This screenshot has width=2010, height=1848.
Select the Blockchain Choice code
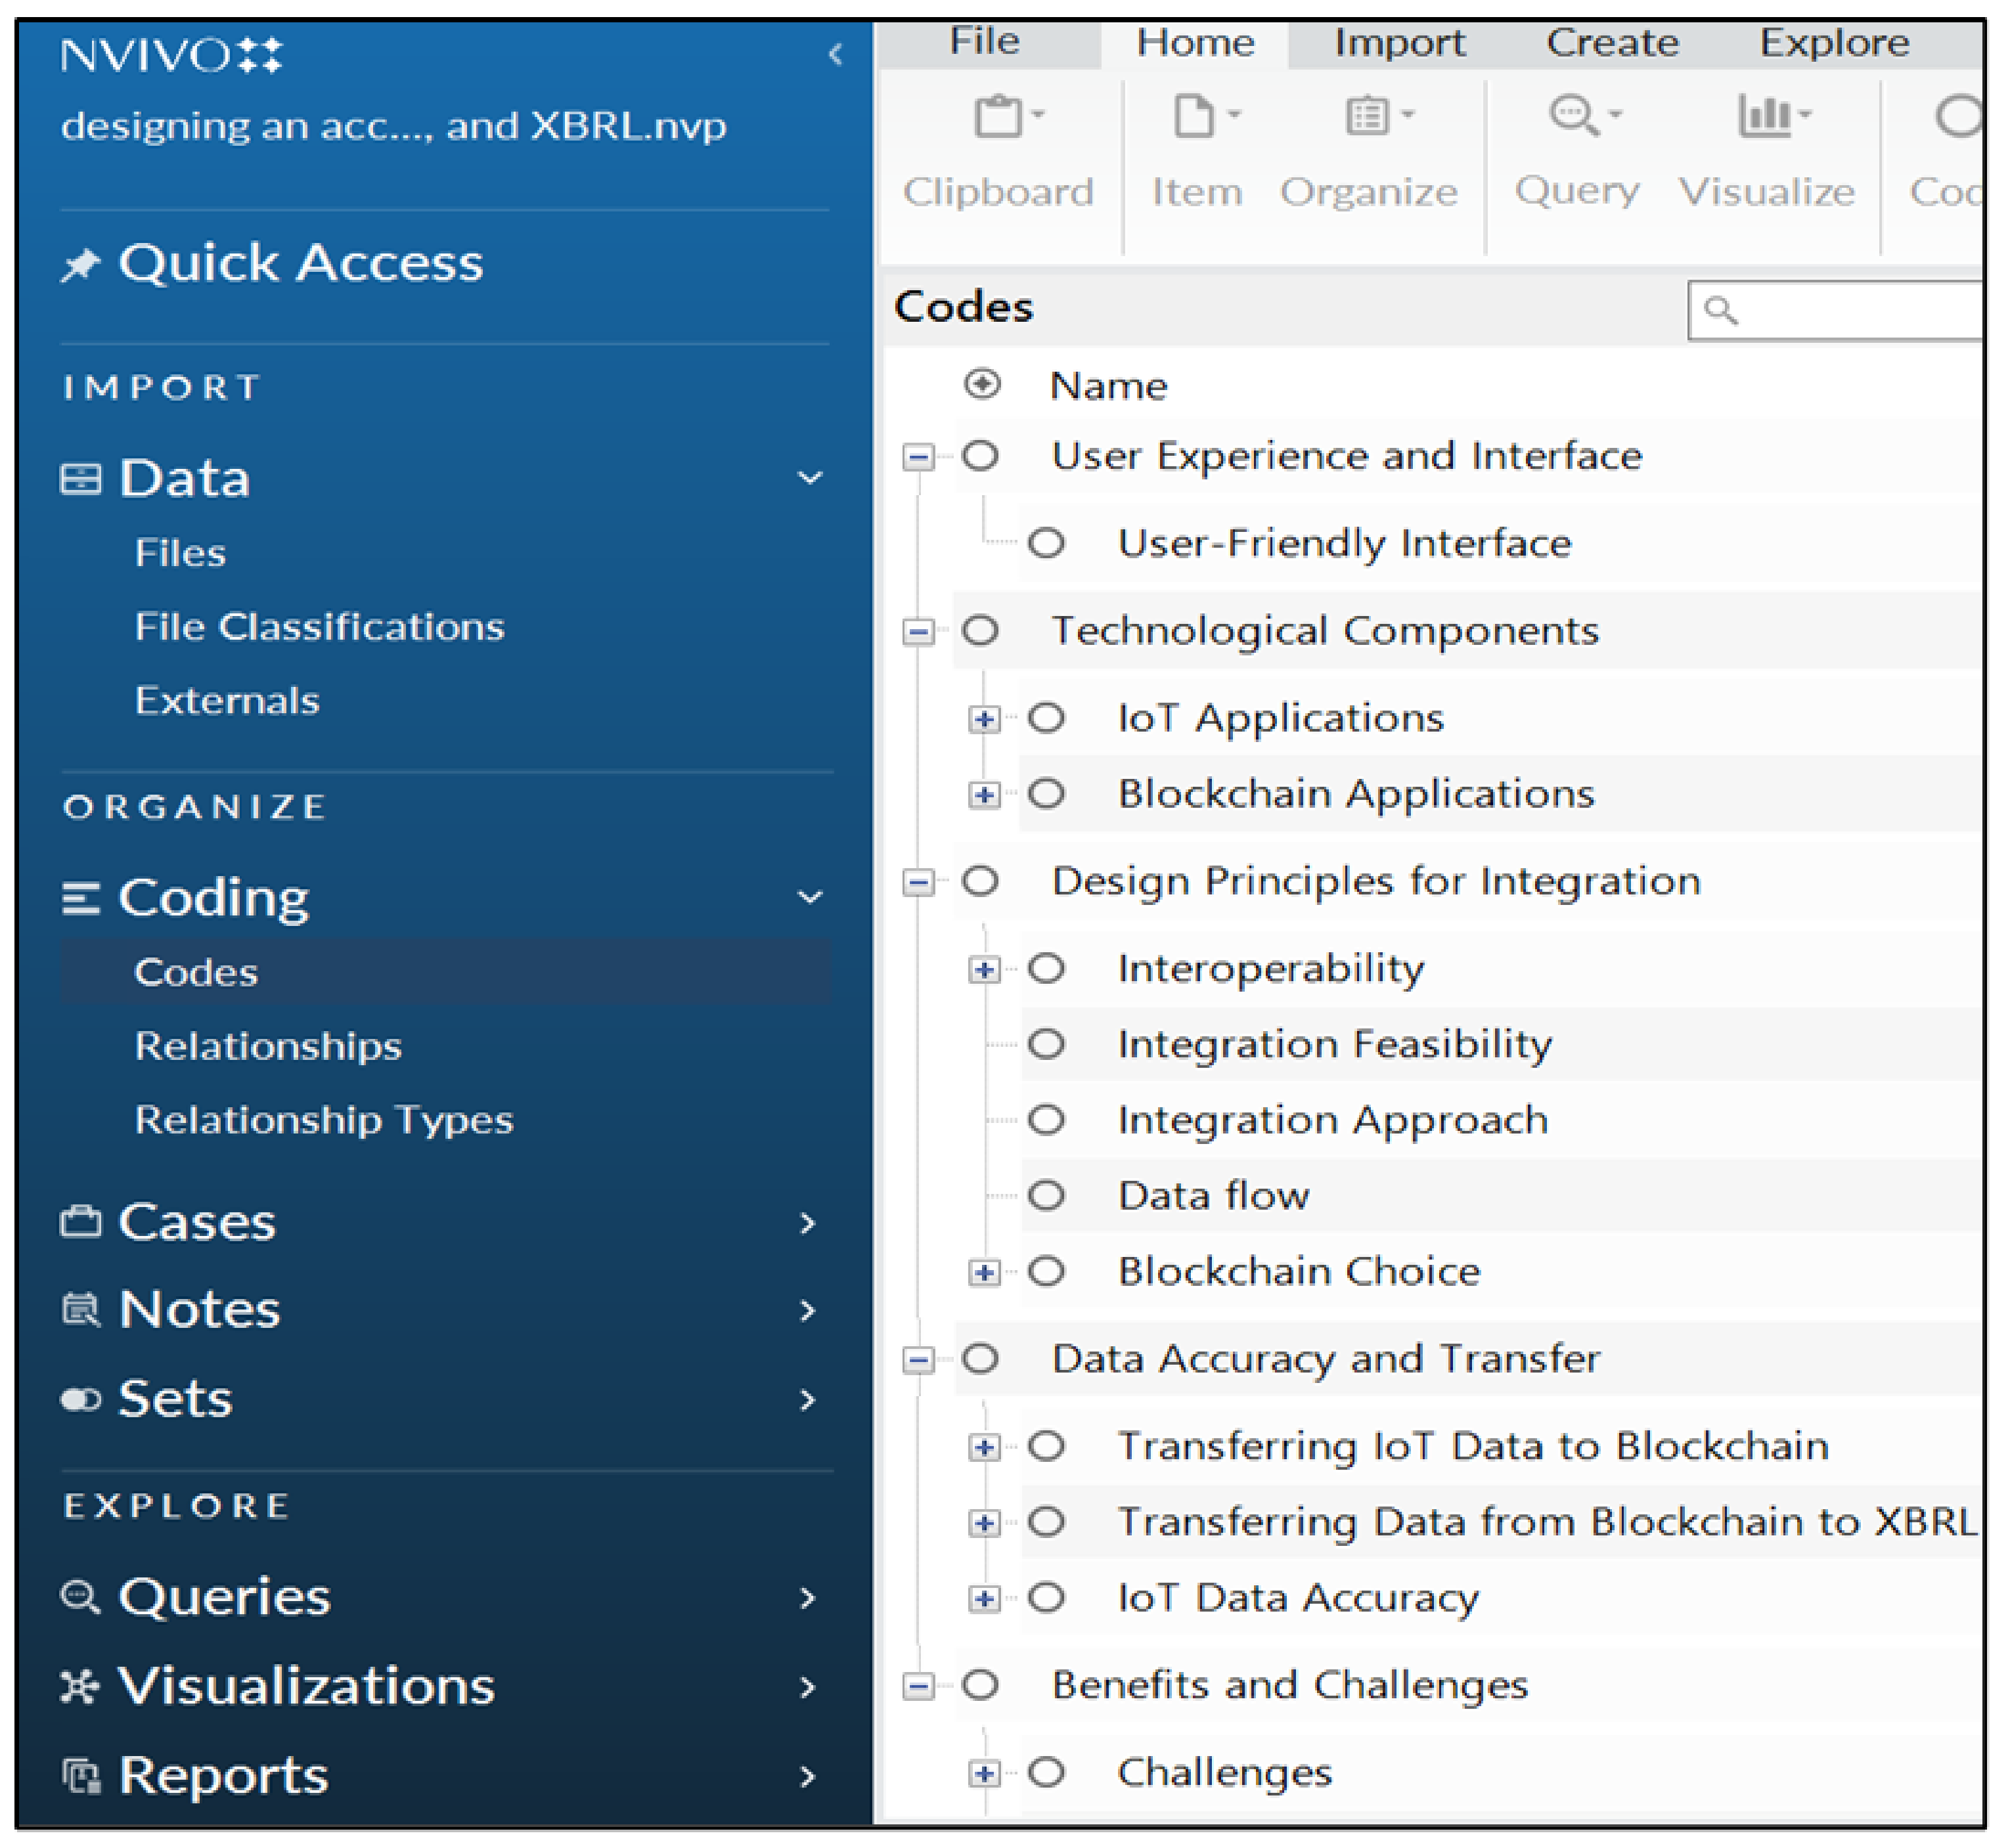[1299, 1272]
